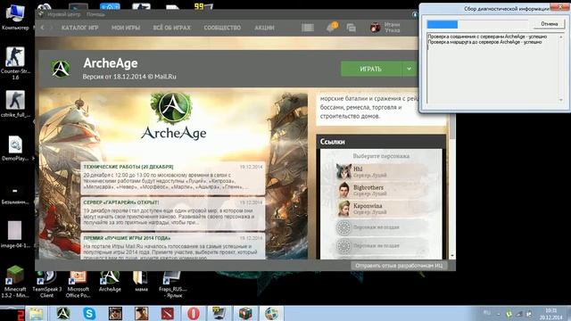The image size is (571, 321).
Task: Select the Bigbrothers character
Action: (381, 190)
